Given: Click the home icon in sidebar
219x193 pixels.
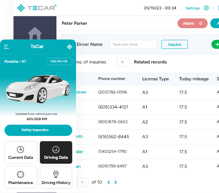Looking at the screenshot, I should click(35, 33).
